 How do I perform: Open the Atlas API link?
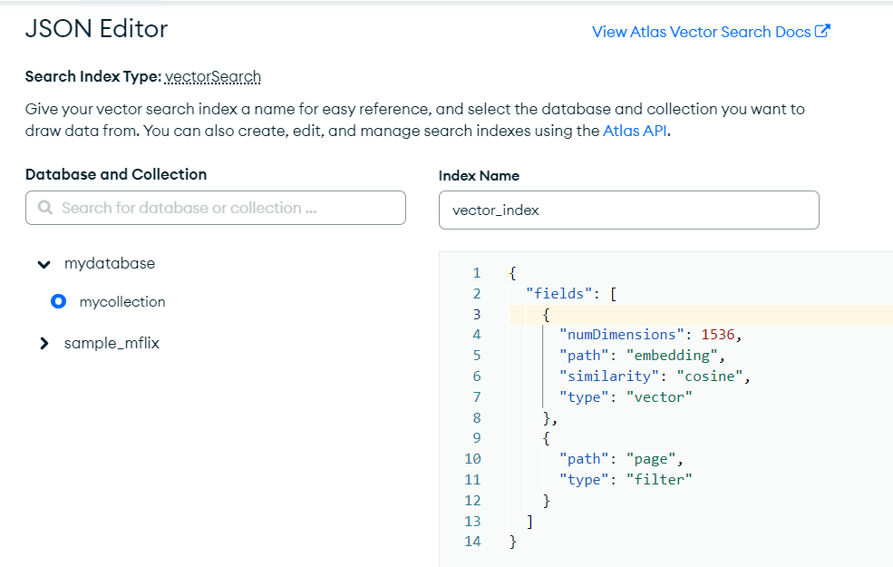click(636, 130)
